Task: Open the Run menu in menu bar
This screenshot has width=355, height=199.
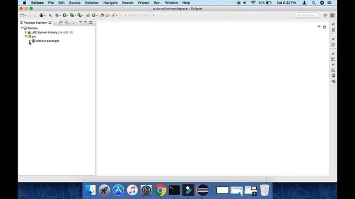Action: 157,3
